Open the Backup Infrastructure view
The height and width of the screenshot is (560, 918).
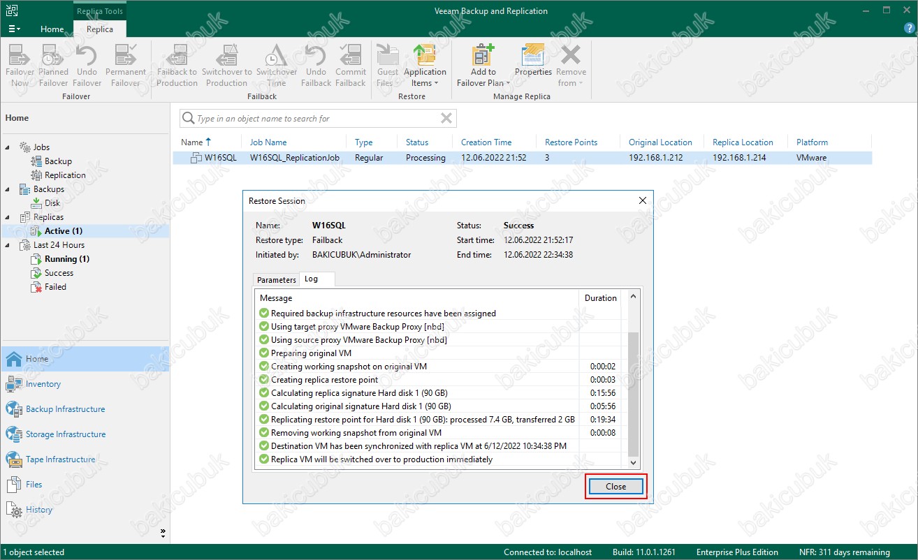point(85,409)
